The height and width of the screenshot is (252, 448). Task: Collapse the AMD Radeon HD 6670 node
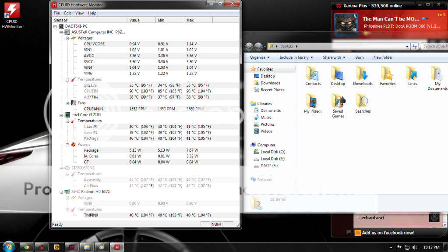(x=61, y=192)
